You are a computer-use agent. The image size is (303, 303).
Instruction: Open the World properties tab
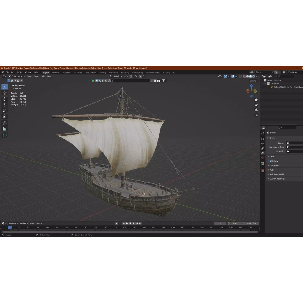coord(263,158)
